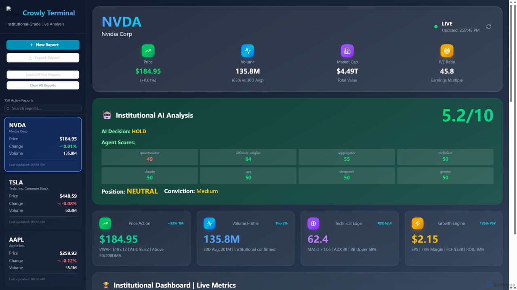Click the deepseek agent score tile
The width and height of the screenshot is (517, 290).
[x=347, y=175]
